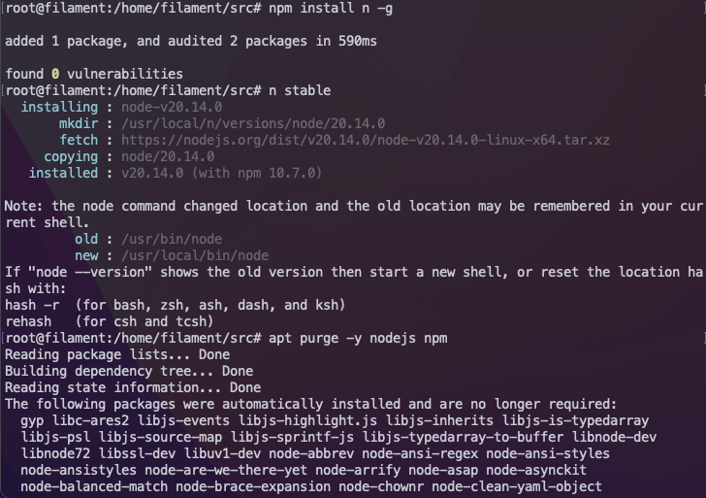Click the 'n stable' command text
The width and height of the screenshot is (706, 498).
[300, 90]
